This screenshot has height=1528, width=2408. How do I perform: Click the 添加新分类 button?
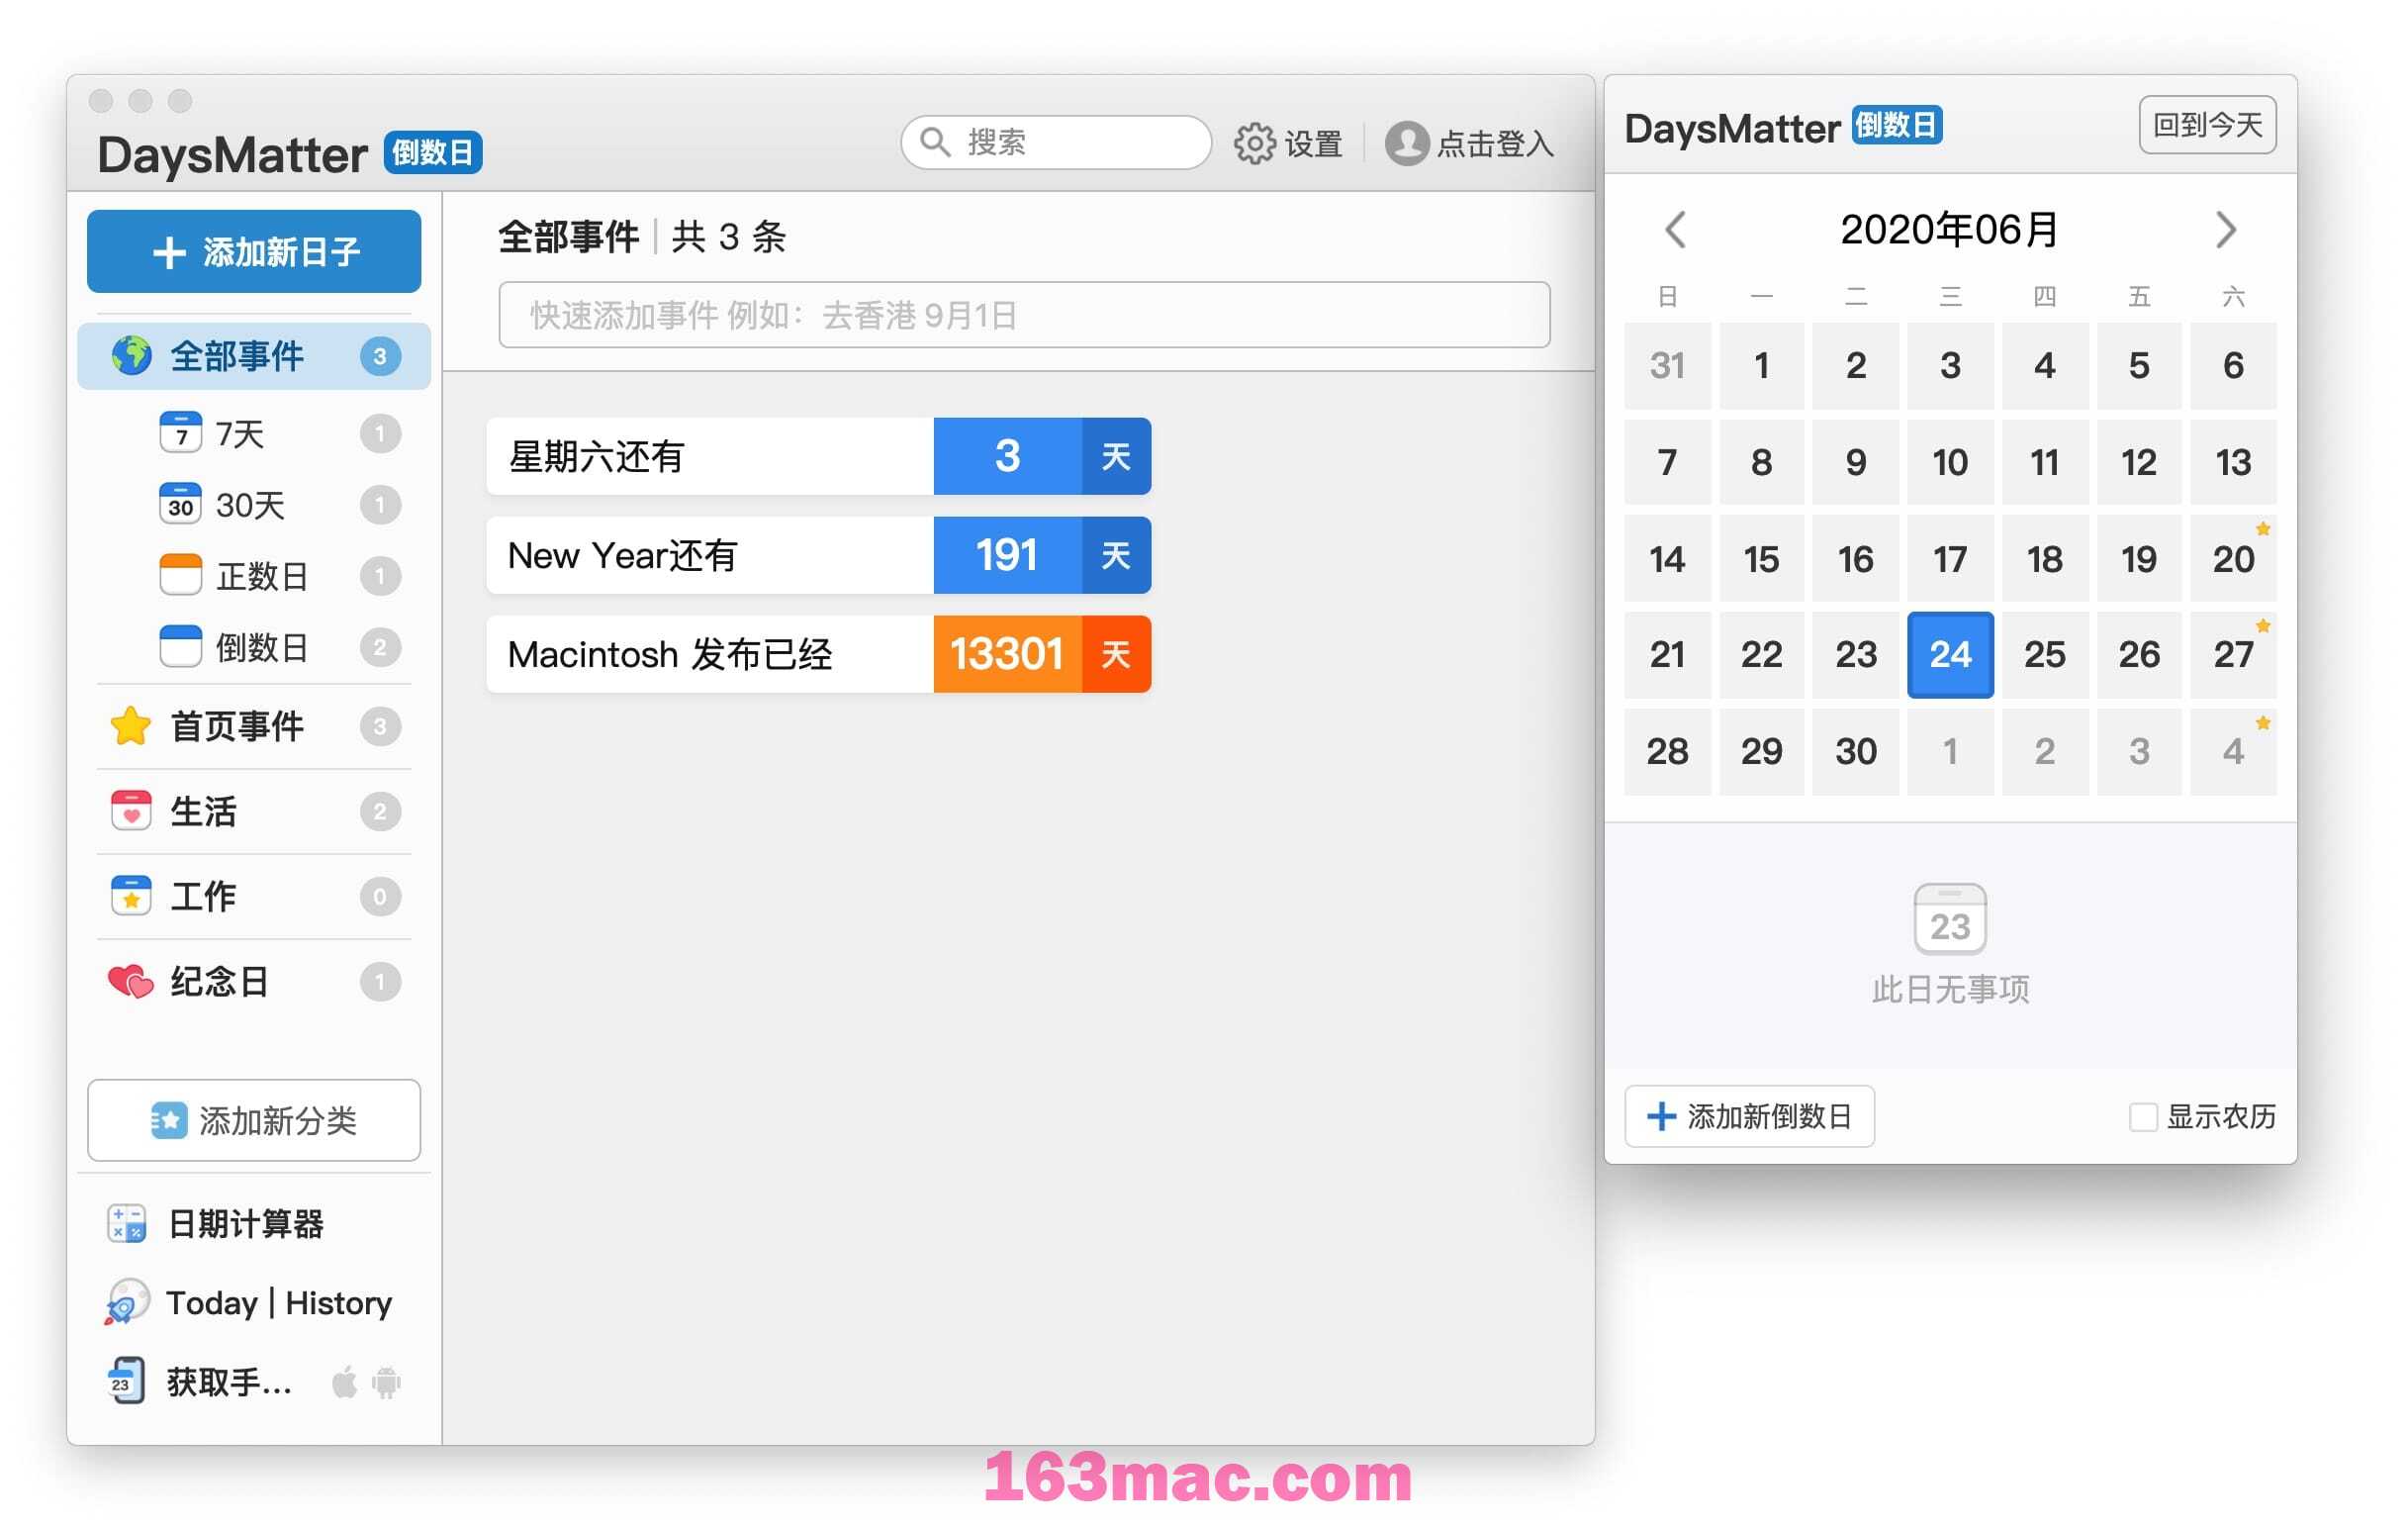pos(254,1120)
